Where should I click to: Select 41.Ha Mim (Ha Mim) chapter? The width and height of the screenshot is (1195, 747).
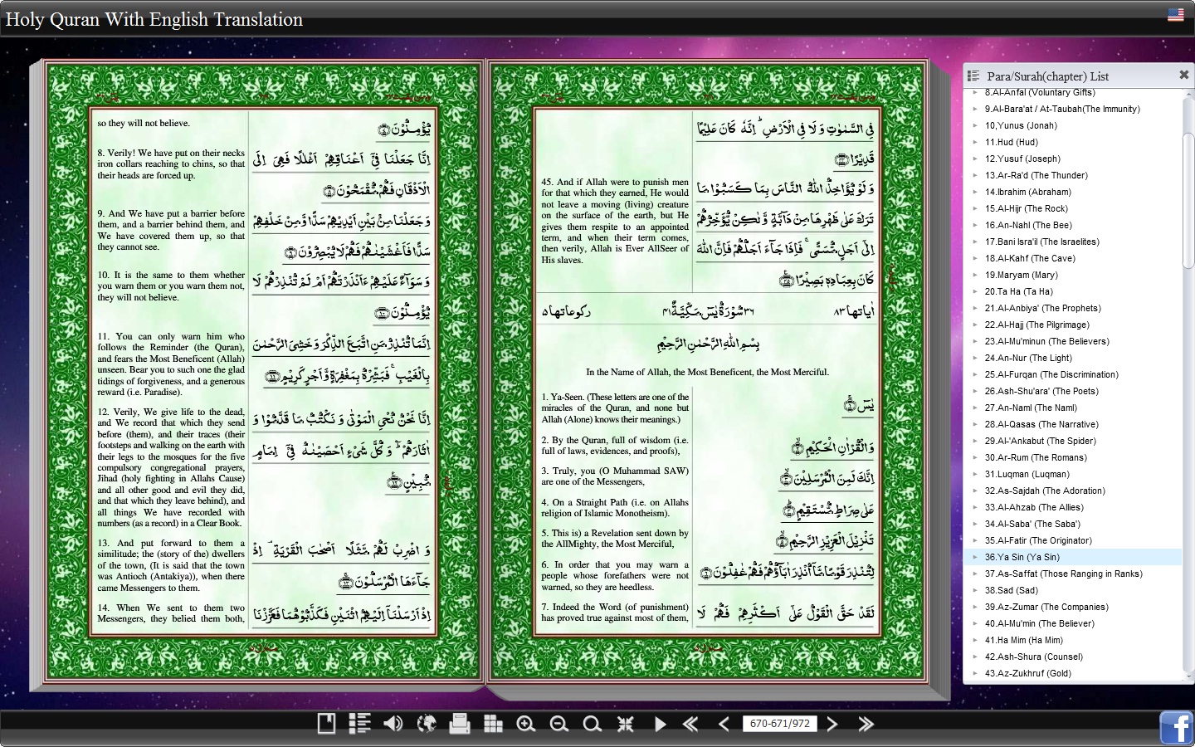click(1023, 640)
